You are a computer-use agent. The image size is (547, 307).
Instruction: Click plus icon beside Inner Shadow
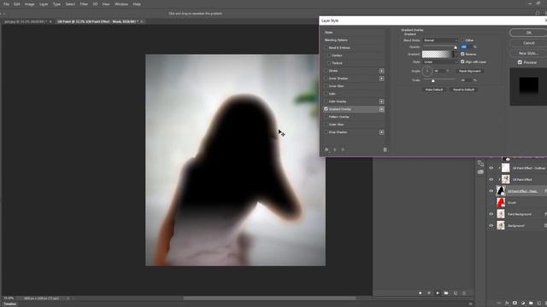click(x=381, y=78)
